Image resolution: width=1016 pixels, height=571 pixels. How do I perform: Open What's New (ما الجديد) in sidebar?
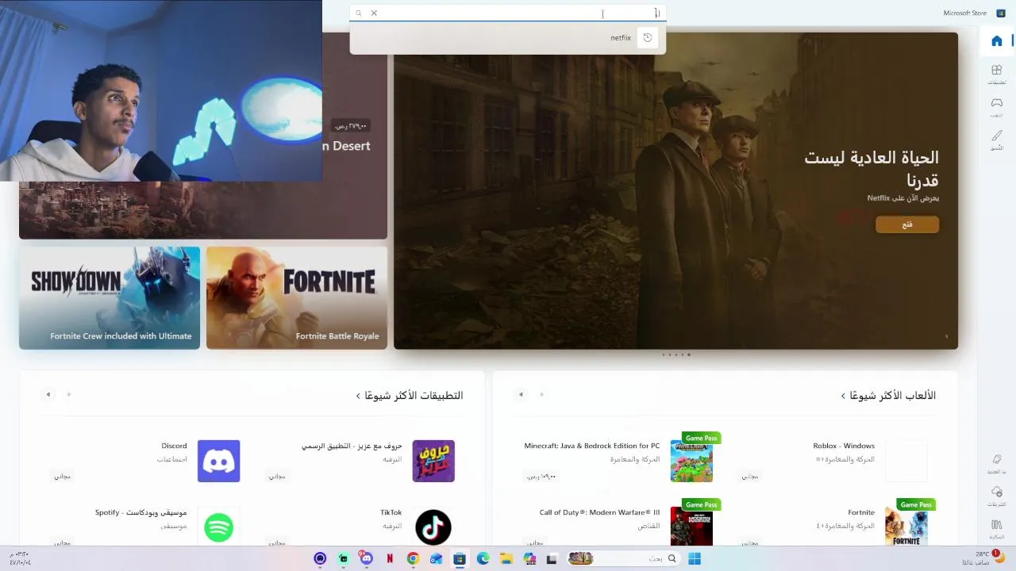pyautogui.click(x=997, y=464)
